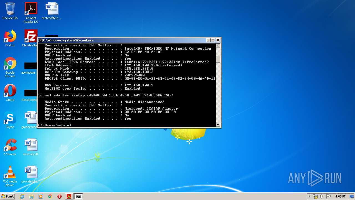Open Opera desktop shortcut
The image size is (355, 200).
click(x=10, y=93)
